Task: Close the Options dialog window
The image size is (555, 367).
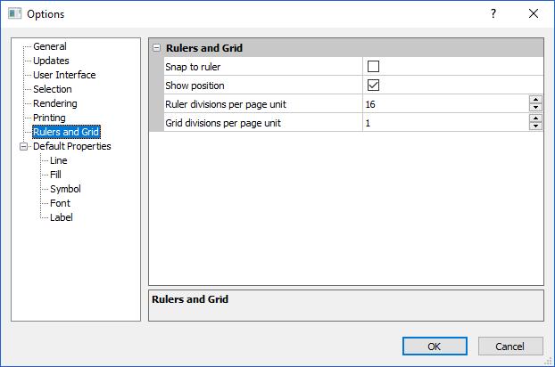Action: [x=534, y=13]
